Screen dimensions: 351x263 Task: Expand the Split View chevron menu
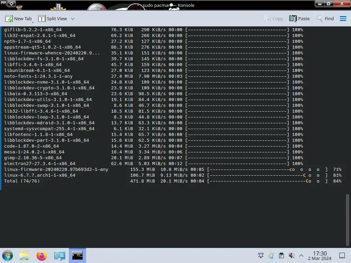[x=73, y=19]
